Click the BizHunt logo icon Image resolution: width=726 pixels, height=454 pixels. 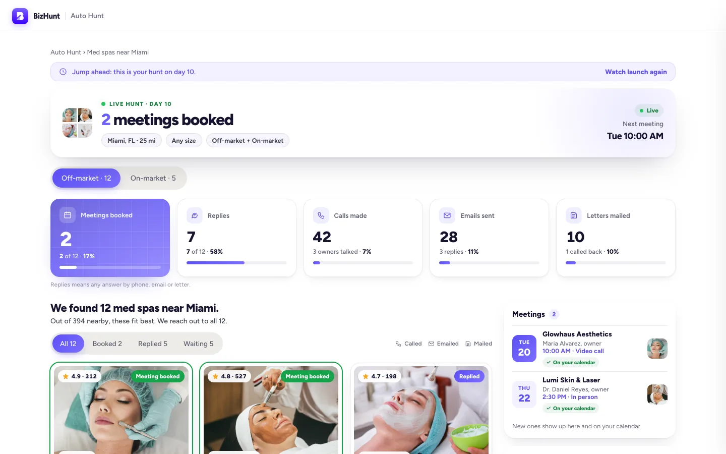click(x=20, y=16)
